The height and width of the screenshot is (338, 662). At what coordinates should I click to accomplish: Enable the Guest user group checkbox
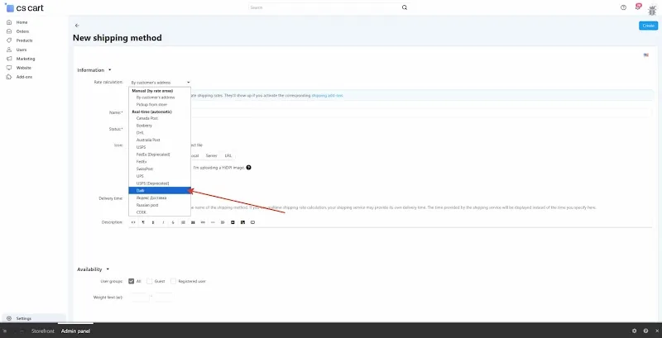(x=150, y=281)
